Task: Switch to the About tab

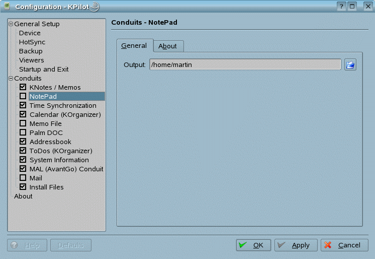Action: coord(168,46)
